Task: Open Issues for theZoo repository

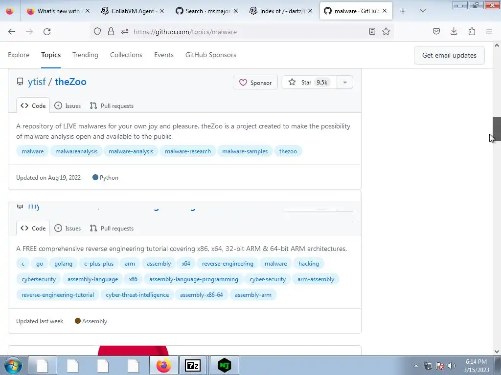Action: [68, 105]
